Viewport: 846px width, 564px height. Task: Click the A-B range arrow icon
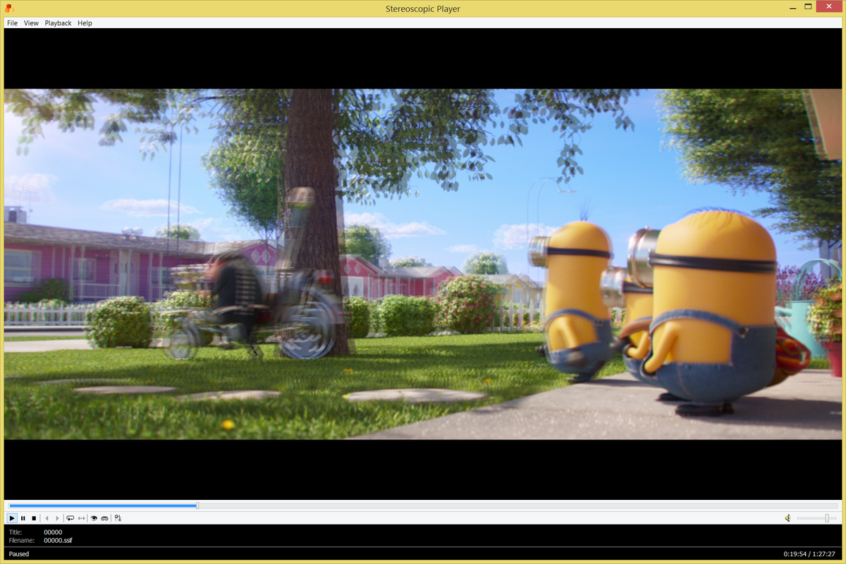point(81,518)
